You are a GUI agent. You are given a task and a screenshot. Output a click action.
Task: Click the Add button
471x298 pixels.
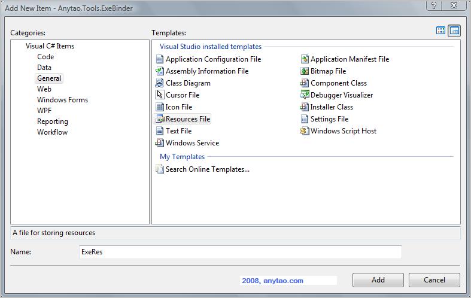point(378,280)
